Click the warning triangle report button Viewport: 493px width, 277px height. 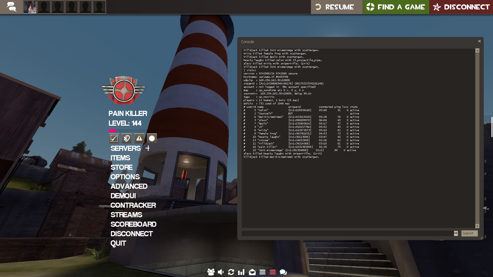tap(139, 138)
